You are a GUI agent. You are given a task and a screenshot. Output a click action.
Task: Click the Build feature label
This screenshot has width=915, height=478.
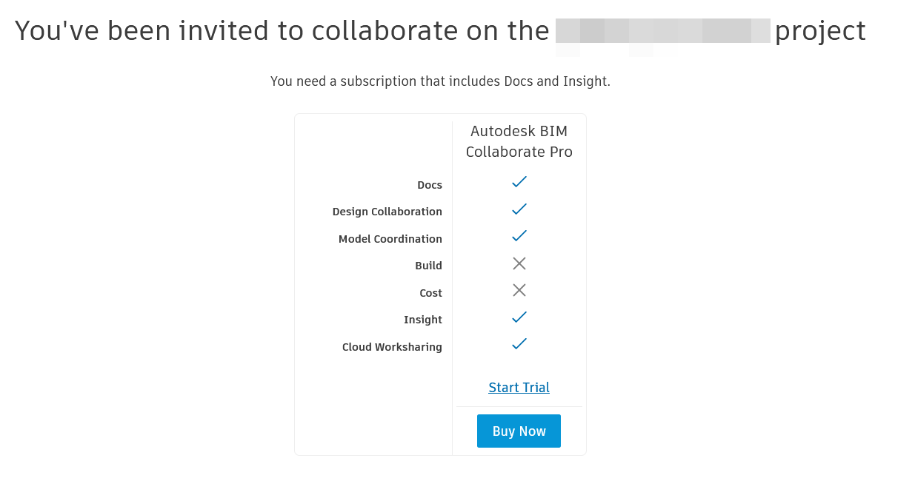click(x=428, y=266)
